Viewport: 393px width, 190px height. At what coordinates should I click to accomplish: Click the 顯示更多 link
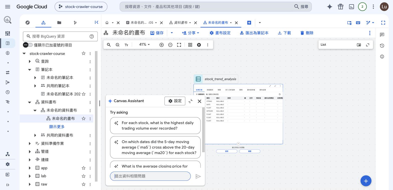pyautogui.click(x=57, y=127)
